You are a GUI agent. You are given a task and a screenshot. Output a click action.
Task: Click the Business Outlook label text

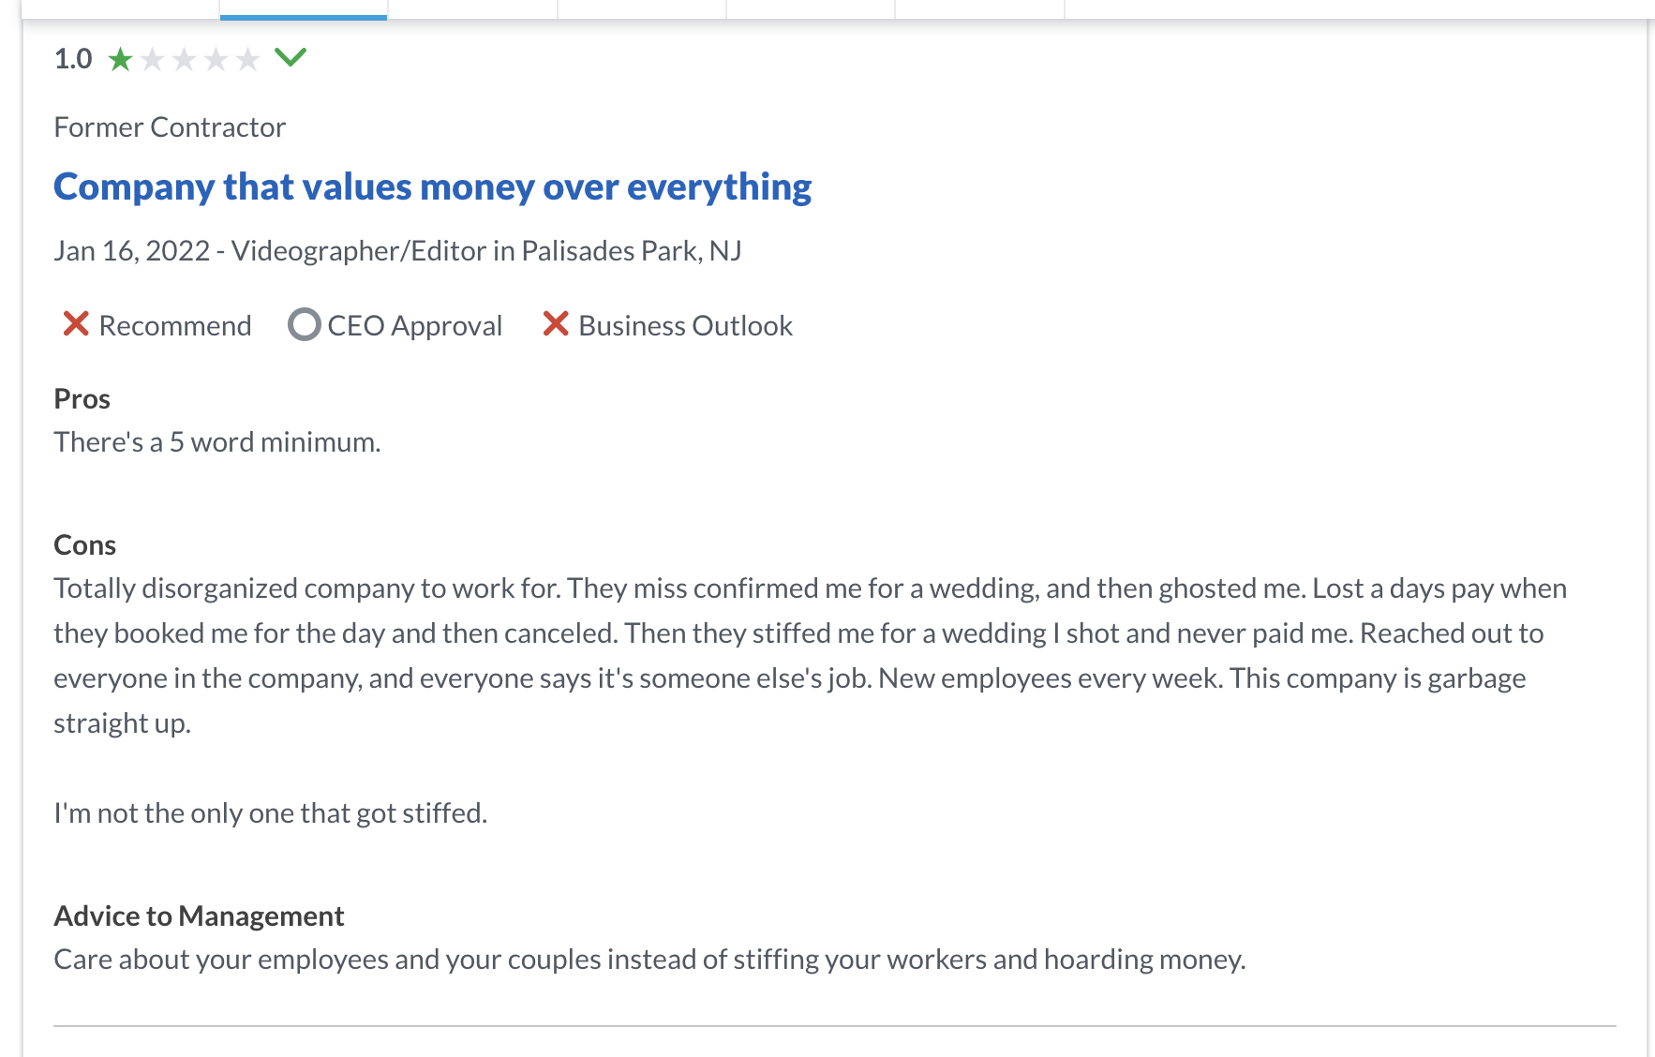(x=686, y=325)
